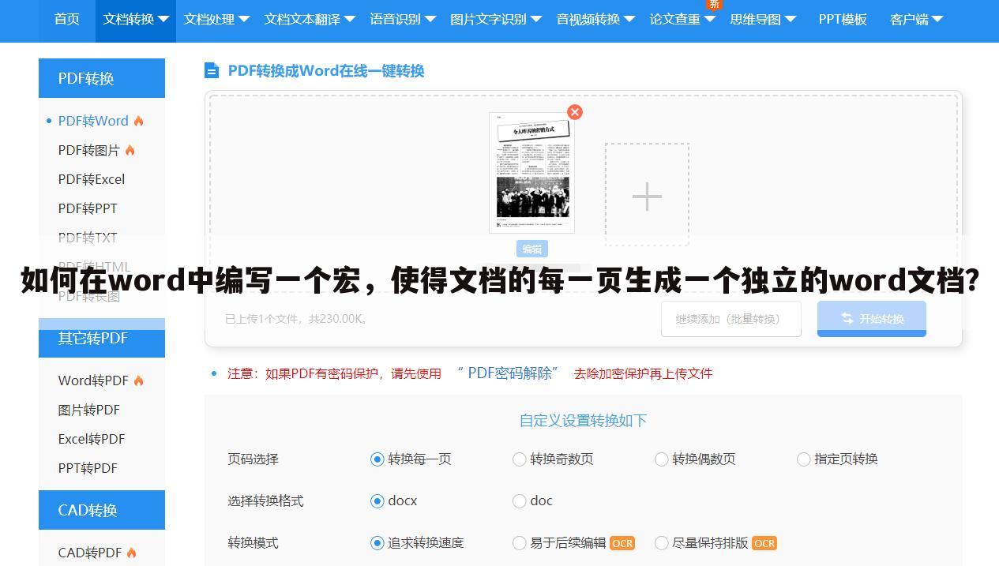Click the OCR badge next to 易于后续编辑
999x566 pixels.
(x=623, y=543)
